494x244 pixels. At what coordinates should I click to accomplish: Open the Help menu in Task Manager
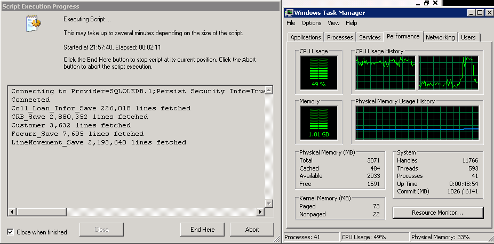click(351, 23)
